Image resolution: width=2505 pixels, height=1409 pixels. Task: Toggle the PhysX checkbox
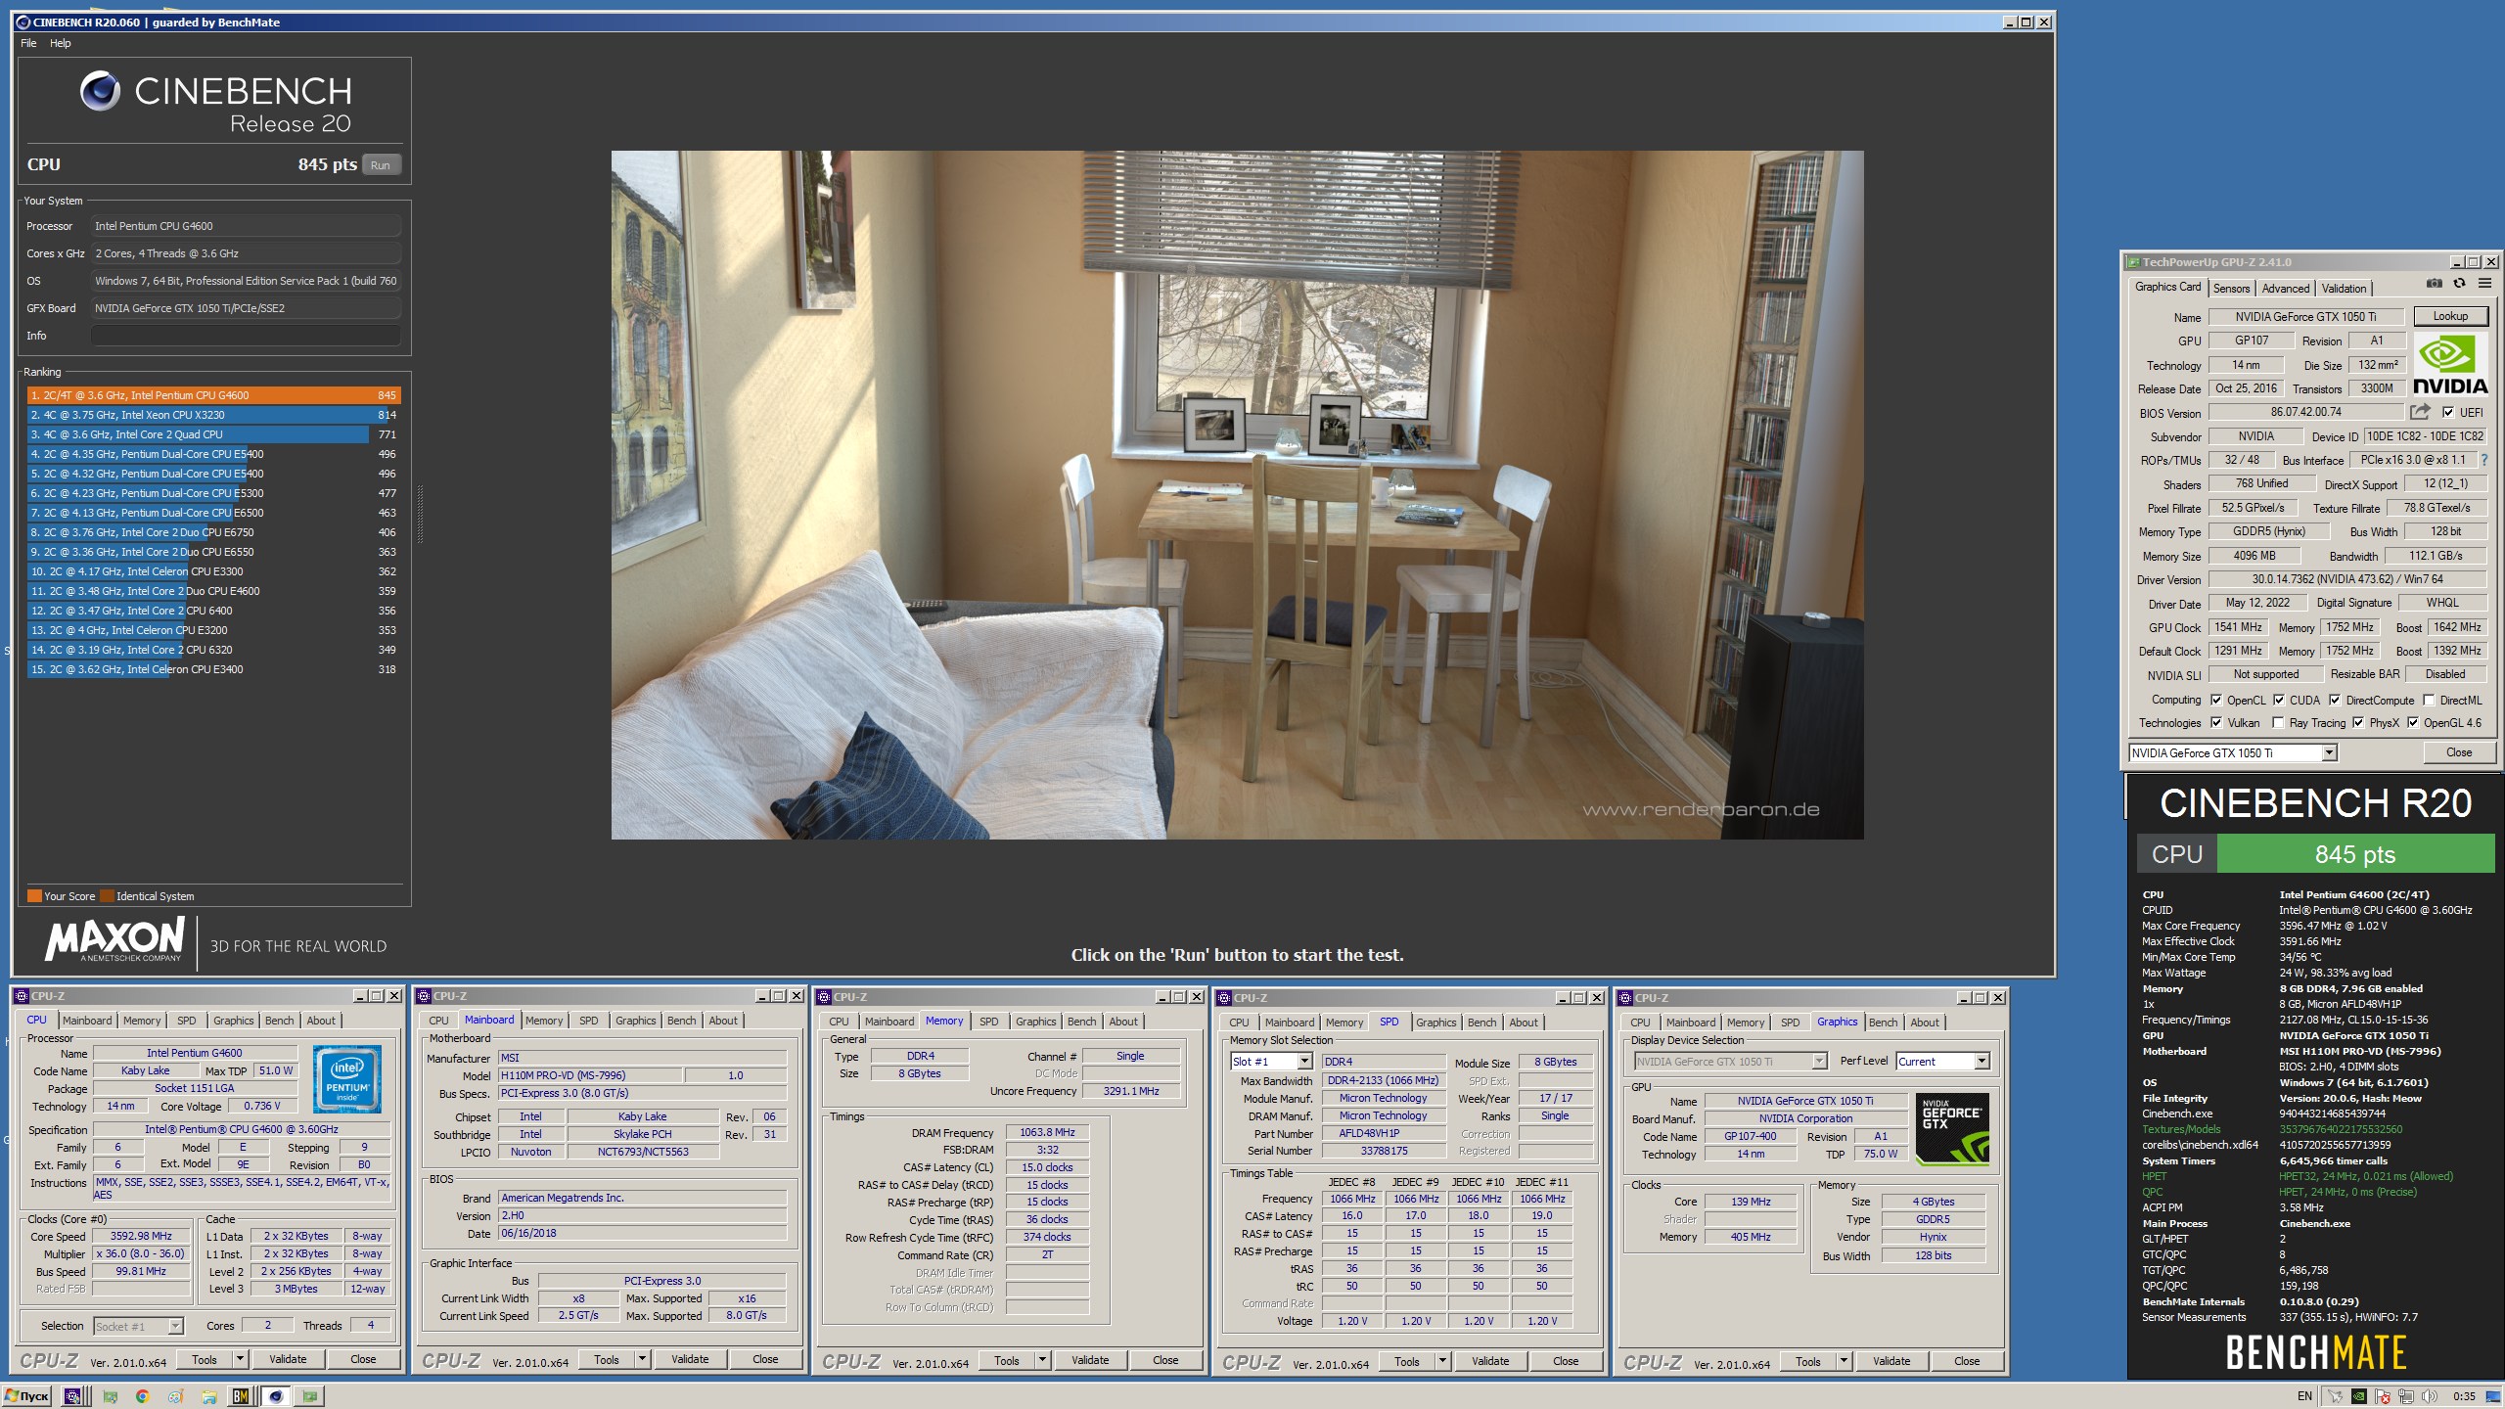pos(2358,722)
